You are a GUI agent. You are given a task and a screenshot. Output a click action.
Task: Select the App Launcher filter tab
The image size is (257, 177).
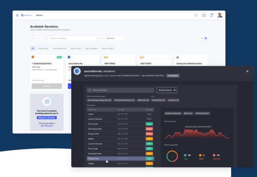pyautogui.click(x=91, y=49)
